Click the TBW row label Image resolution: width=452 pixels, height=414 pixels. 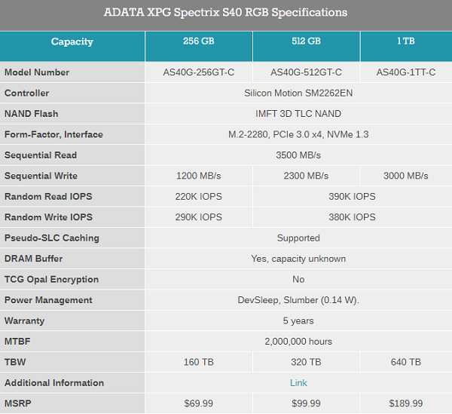[15, 362]
